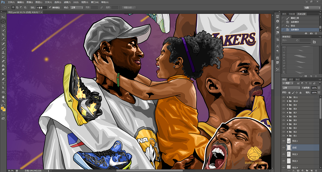Expand the 科10 layer group
This screenshot has height=172, width=322.
point(288,101)
